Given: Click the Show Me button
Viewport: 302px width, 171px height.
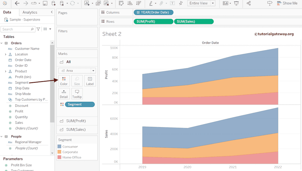Looking at the screenshot, I should [287, 3].
